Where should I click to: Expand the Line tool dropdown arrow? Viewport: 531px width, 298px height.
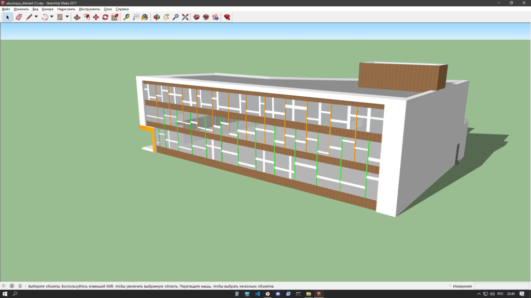click(x=36, y=17)
